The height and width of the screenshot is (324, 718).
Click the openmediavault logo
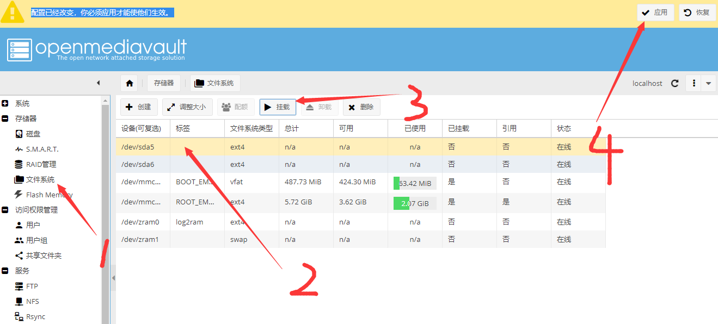tap(97, 49)
